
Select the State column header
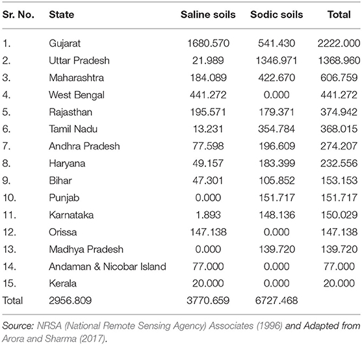61,14
